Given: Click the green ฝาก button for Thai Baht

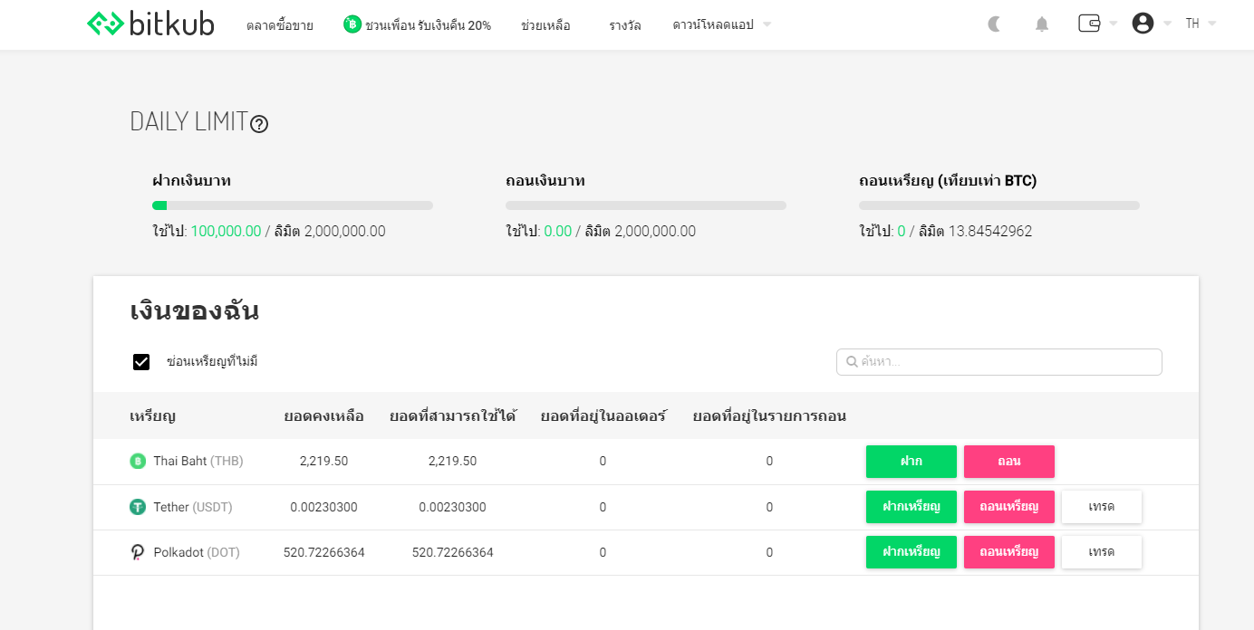Looking at the screenshot, I should coord(912,462).
